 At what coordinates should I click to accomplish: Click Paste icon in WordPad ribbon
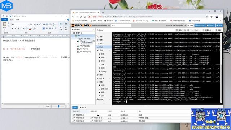pos(5,24)
